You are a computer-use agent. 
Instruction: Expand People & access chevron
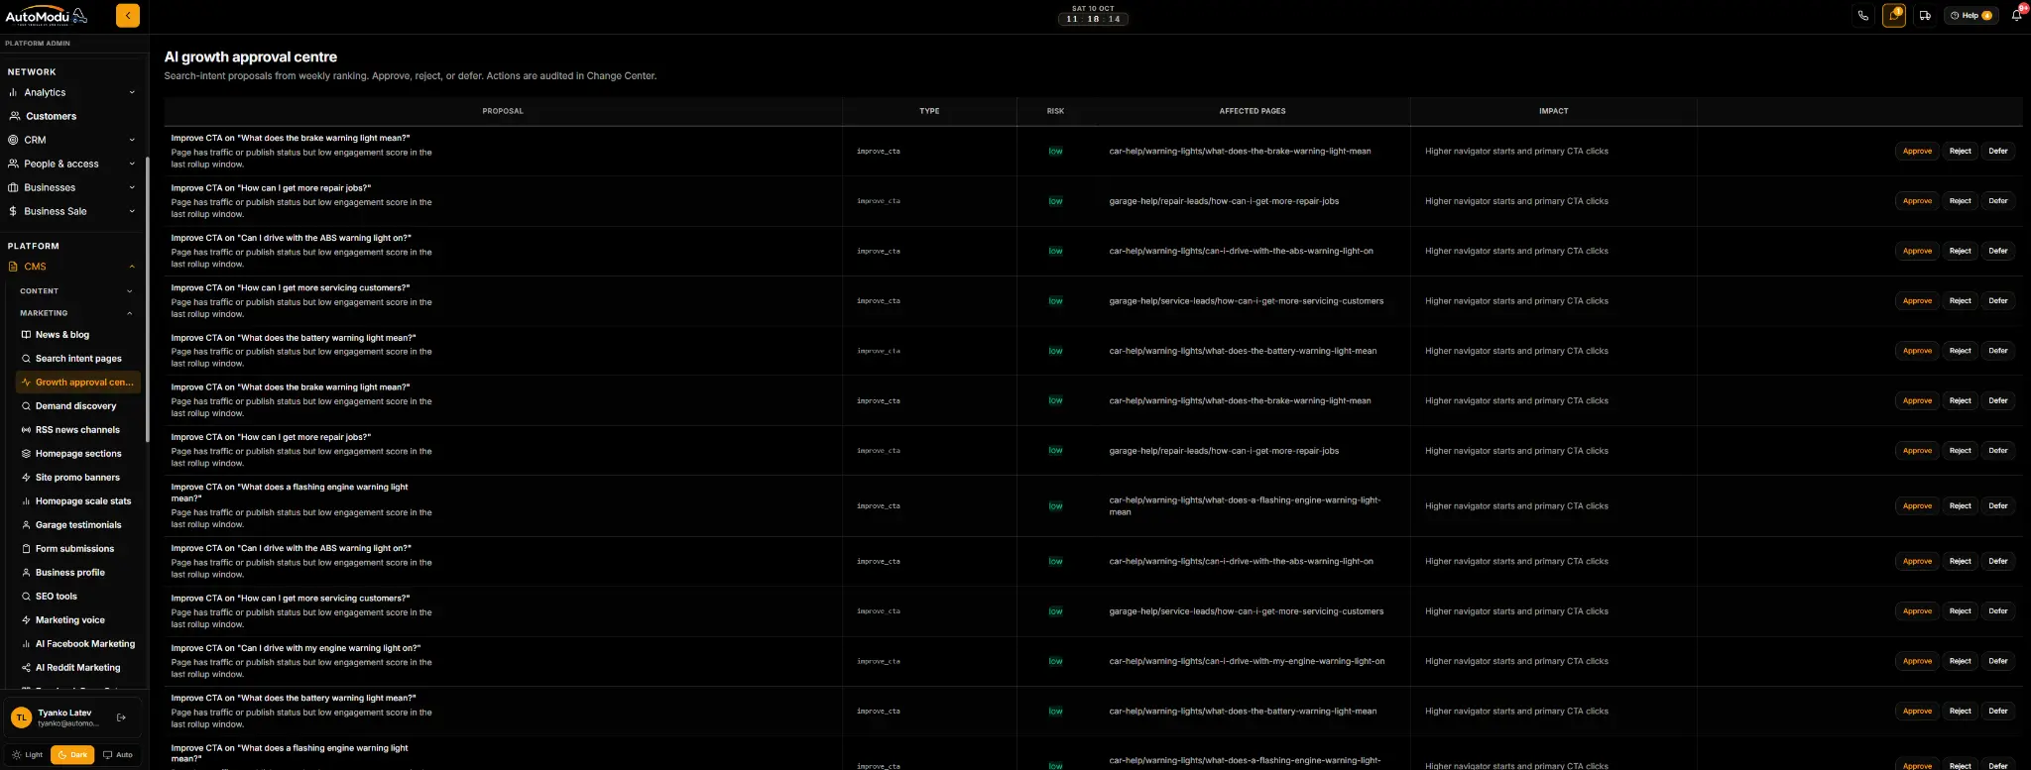(x=132, y=164)
